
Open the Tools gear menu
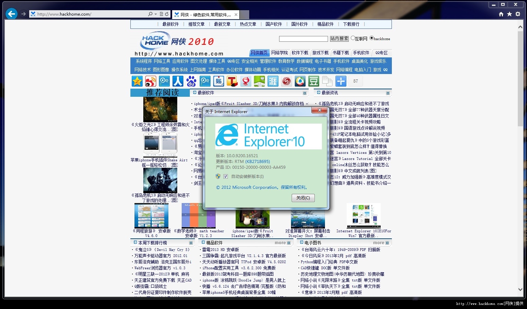click(x=518, y=14)
